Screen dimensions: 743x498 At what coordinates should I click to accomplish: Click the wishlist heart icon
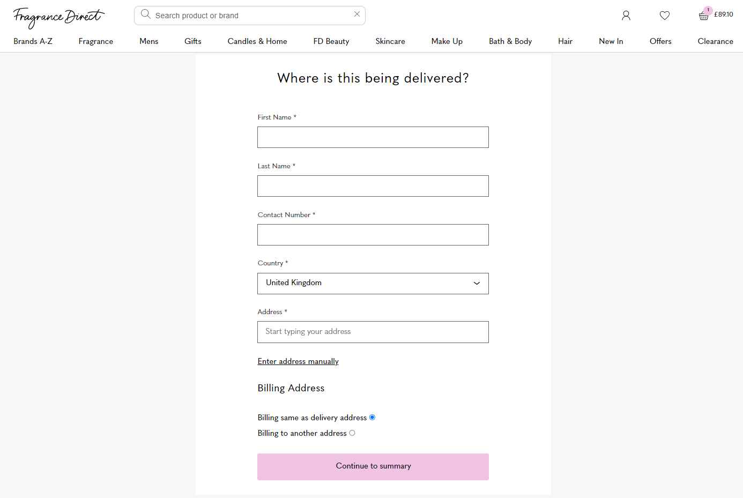664,16
